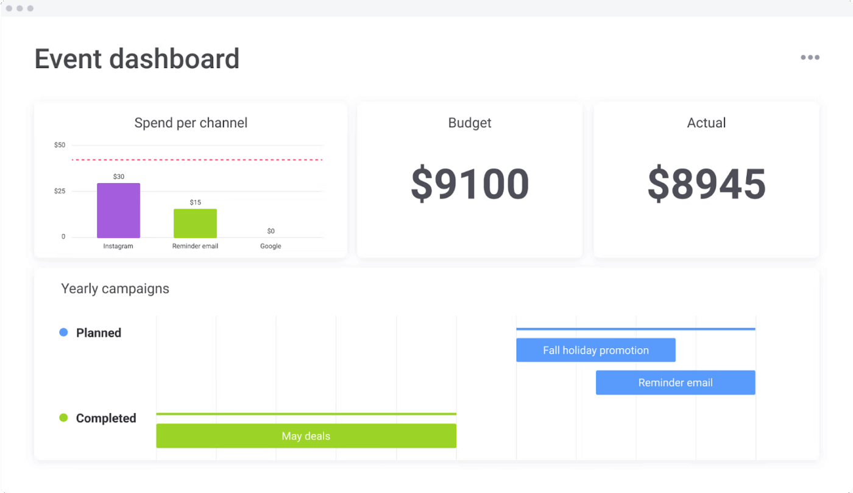Open the Fall holiday promotion campaign bar
Viewport: 853px width, 493px height.
tap(595, 350)
